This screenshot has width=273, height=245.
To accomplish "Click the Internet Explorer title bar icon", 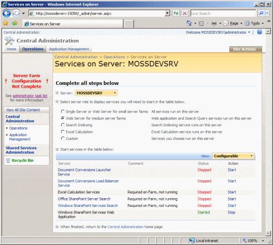I will pyautogui.click(x=5, y=4).
